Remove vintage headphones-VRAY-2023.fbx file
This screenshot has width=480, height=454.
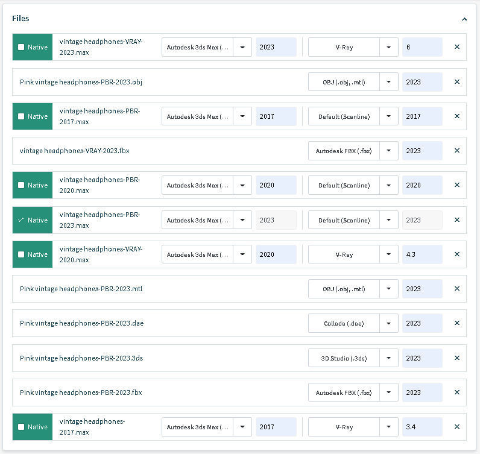click(456, 151)
